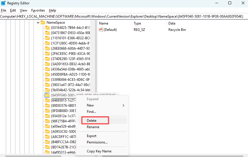Choose Delete from the context menu
The width and height of the screenshot is (248, 157).
tap(92, 121)
